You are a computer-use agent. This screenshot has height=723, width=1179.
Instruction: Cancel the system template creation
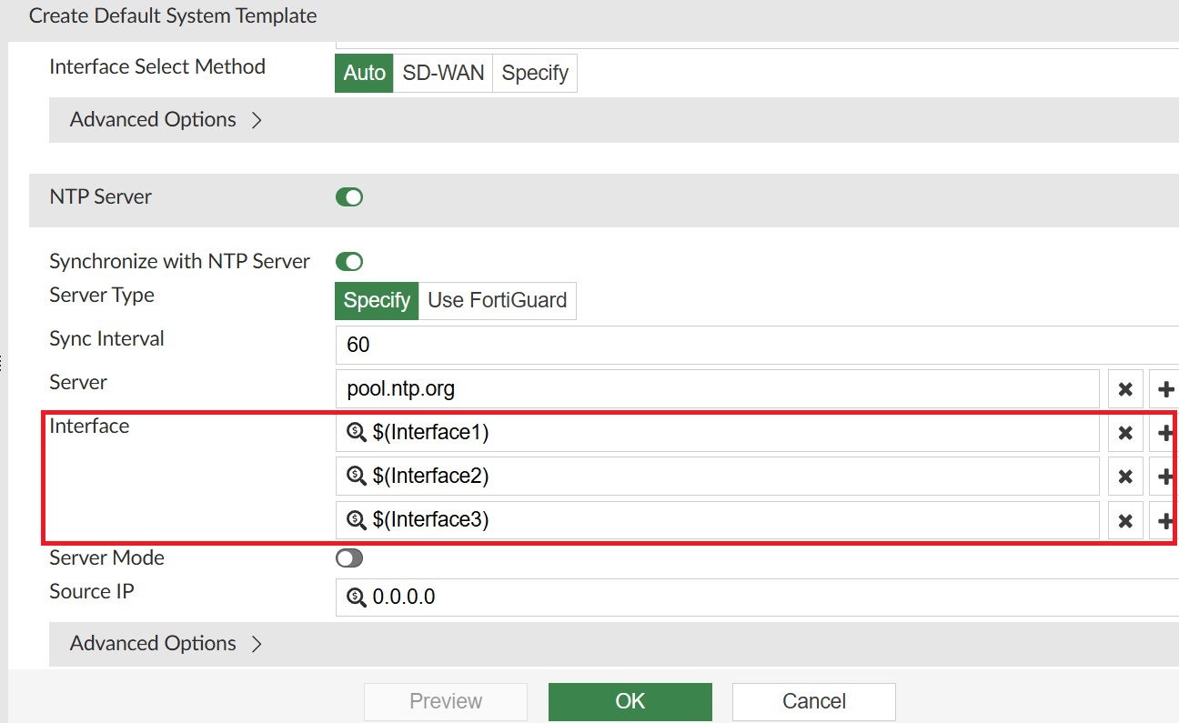pos(814,701)
